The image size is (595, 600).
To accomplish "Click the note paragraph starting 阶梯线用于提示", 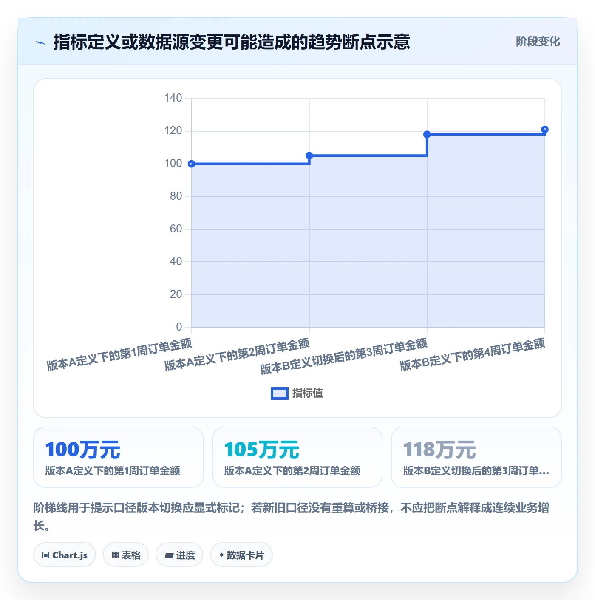I will 292,517.
